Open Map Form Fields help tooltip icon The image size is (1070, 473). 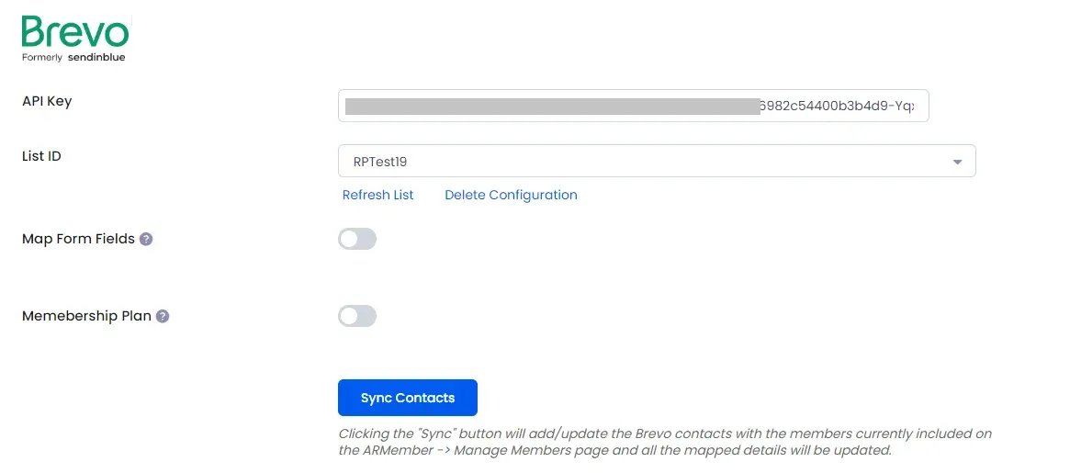pos(146,240)
